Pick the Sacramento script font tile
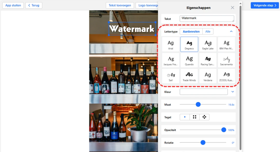Screen dimensions: 280x152 coord(226,60)
